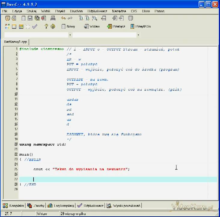Click the //END comment on line 28
The width and height of the screenshot is (220, 217).
[x=30, y=184]
